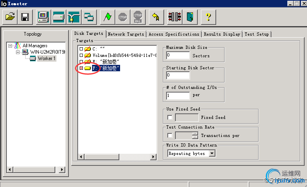Screen dimensions: 307x187
Task: Click the Targets list horizontal scroll thumb
Action: (x=102, y=157)
